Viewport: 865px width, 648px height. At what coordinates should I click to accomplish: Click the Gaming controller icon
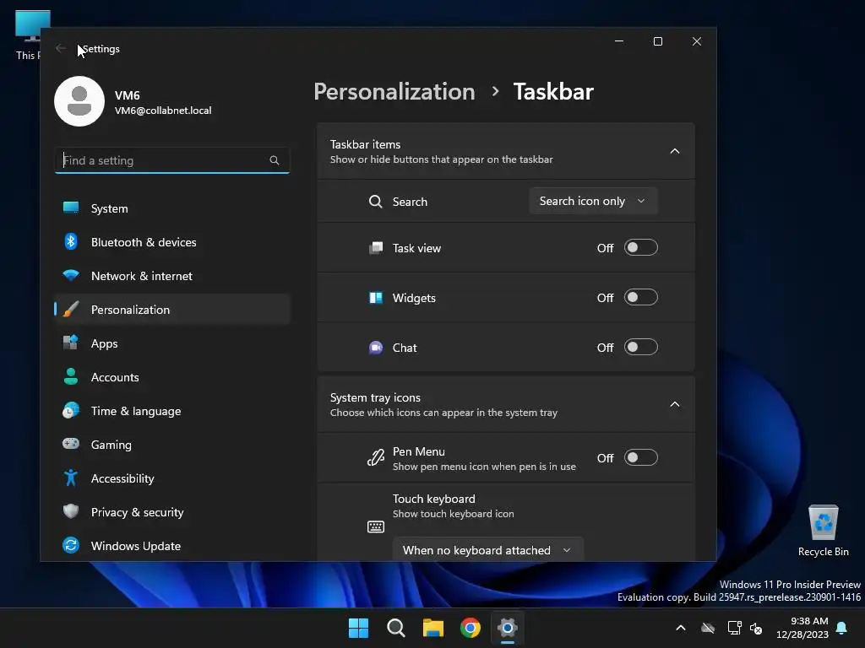pos(71,444)
